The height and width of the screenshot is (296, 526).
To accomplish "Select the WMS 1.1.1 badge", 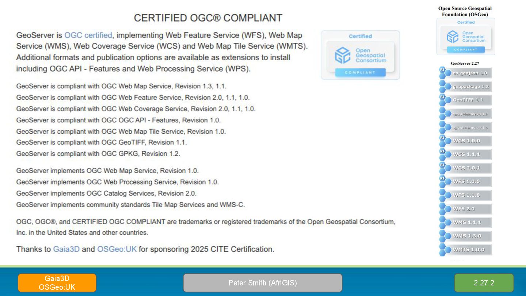I will (465, 223).
